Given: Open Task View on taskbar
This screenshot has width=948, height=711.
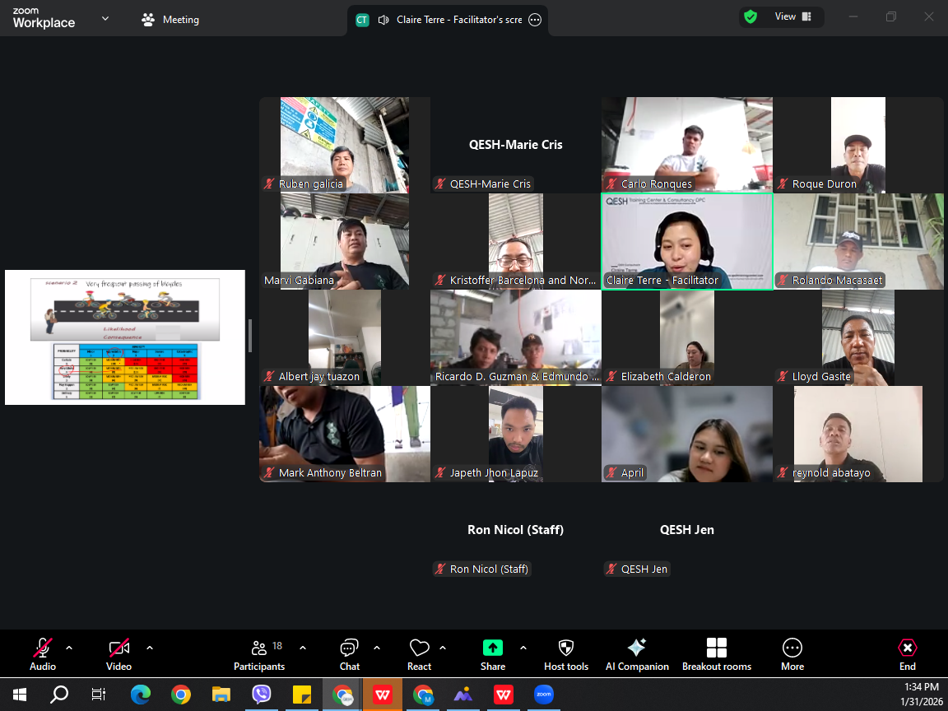Looking at the screenshot, I should click(x=98, y=695).
